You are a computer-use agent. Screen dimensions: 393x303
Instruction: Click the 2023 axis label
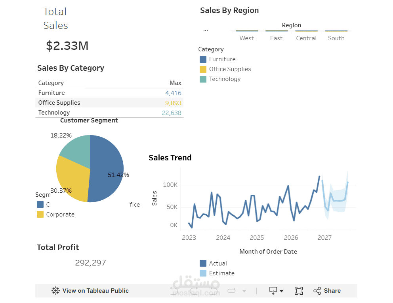click(x=189, y=237)
